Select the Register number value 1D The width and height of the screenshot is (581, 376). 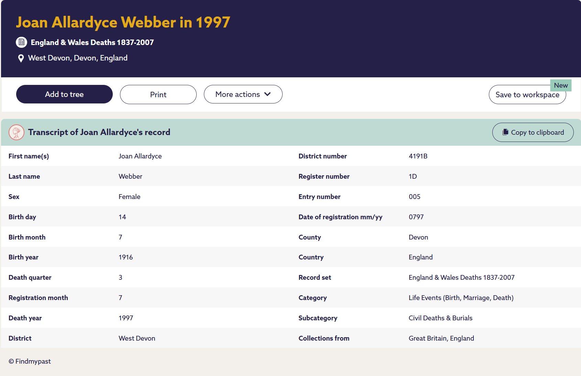tap(413, 176)
